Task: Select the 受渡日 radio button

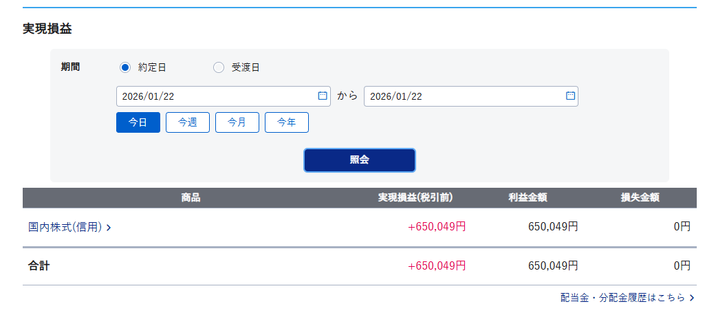Action: coord(219,67)
